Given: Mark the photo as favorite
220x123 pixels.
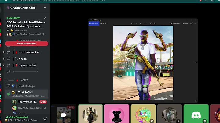Looking at the screenshot, I should pos(145,23).
